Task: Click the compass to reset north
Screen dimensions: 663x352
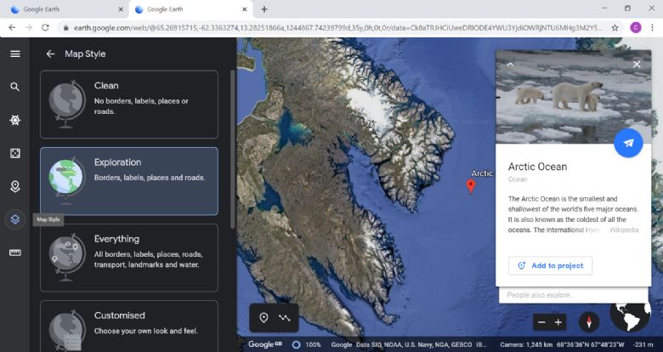Action: [x=588, y=322]
